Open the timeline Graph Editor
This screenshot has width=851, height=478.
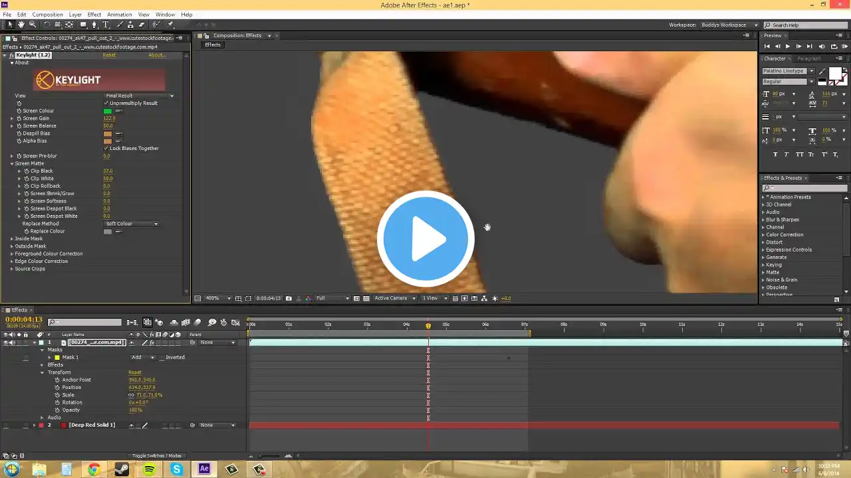235,323
